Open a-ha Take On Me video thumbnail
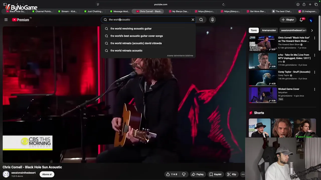Image resolution: width=321 pixels, height=180 pixels. [263, 61]
